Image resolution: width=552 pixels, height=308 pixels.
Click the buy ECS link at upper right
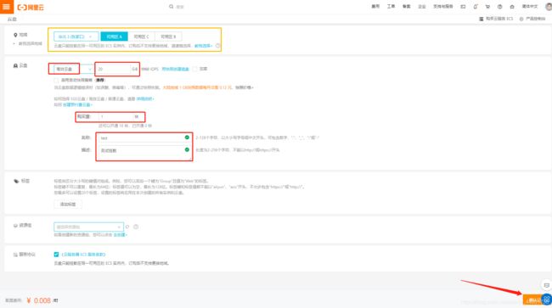[x=496, y=19]
